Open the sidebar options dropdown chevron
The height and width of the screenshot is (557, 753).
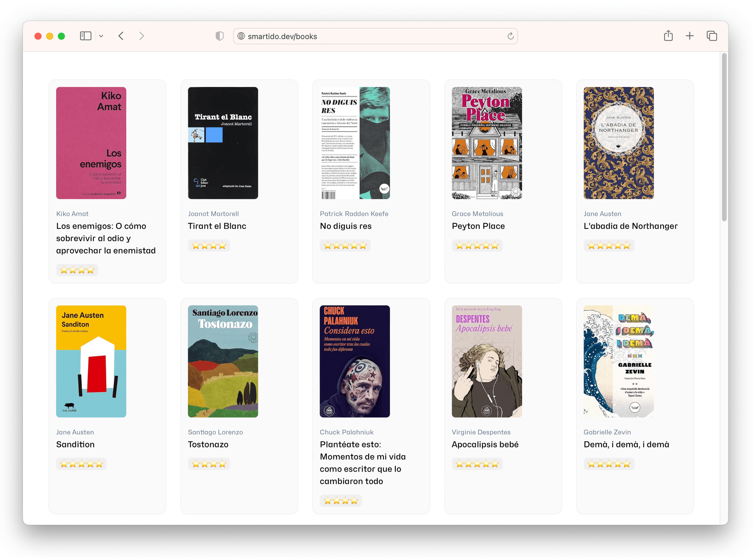click(x=101, y=36)
